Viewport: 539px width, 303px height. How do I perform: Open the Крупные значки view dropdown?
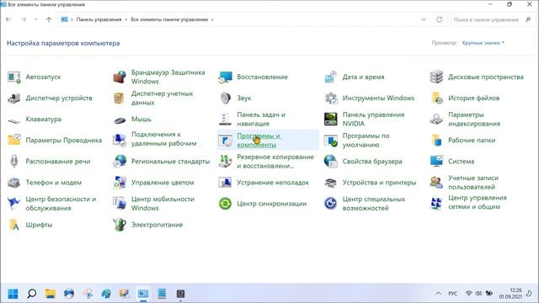coord(483,43)
